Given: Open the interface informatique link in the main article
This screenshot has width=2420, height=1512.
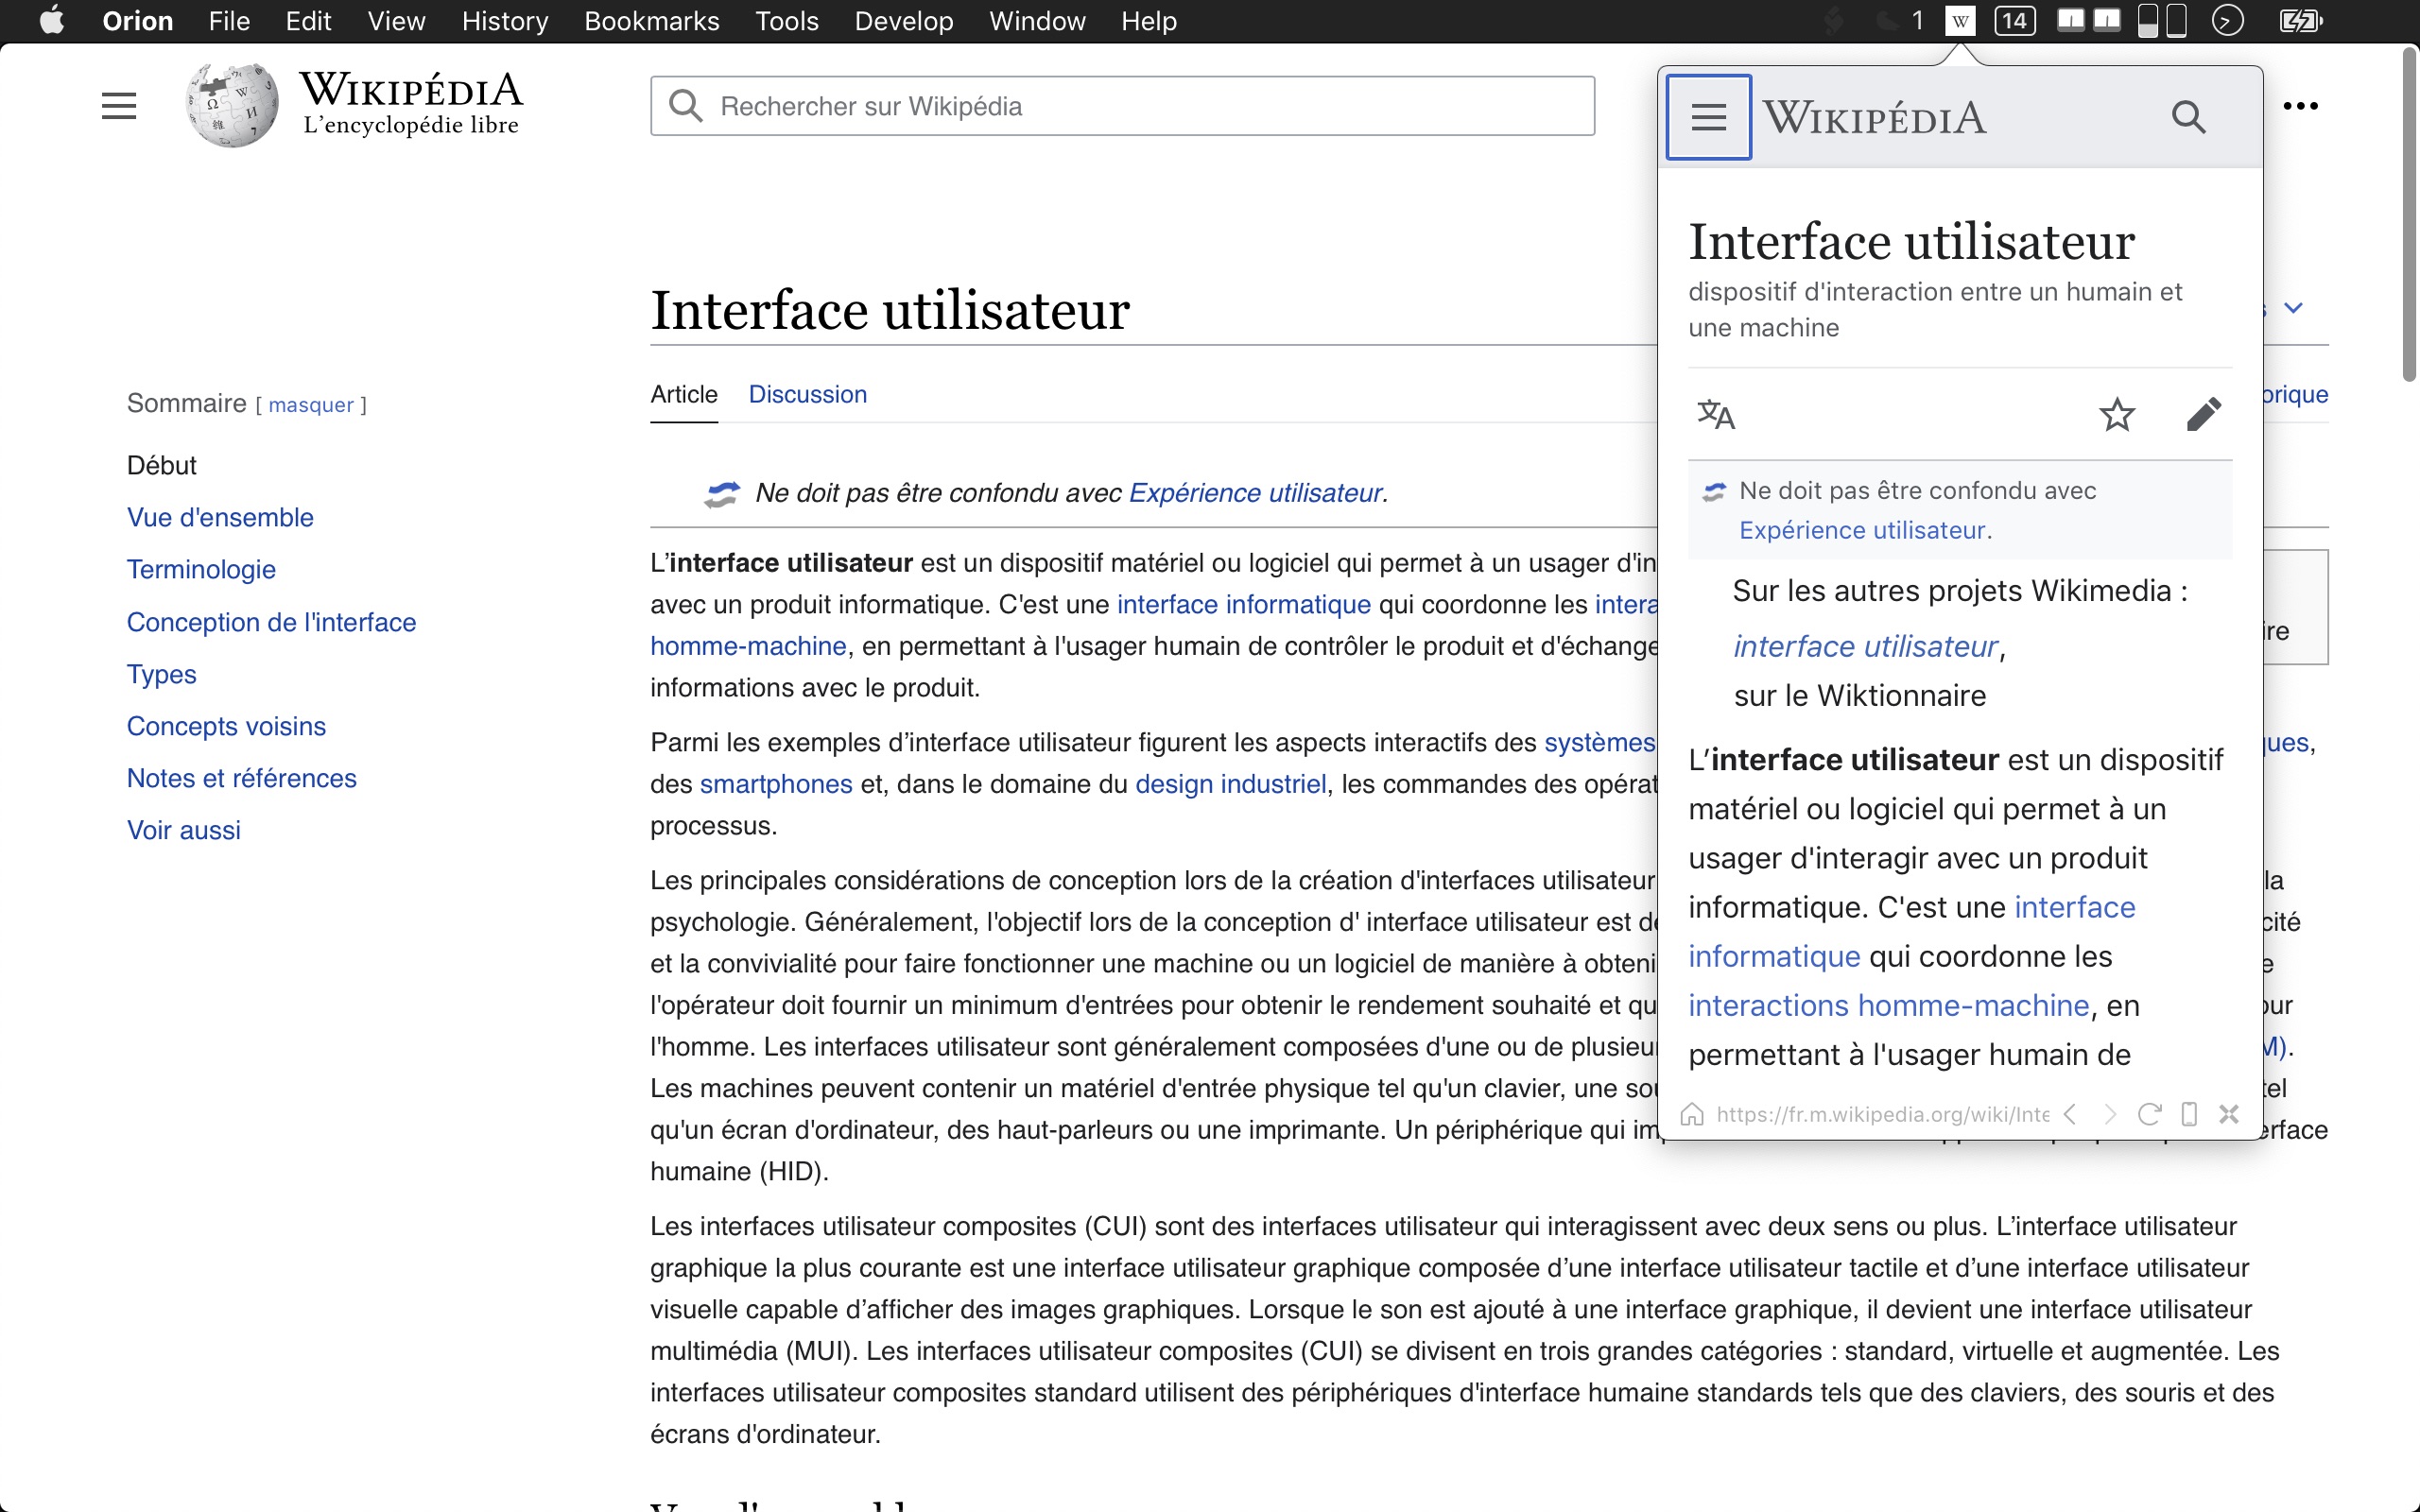Looking at the screenshot, I should click(1244, 604).
